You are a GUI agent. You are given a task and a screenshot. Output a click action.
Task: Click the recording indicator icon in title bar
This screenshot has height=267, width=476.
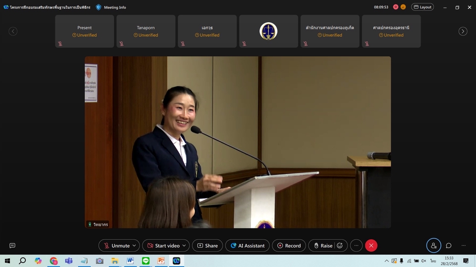pyautogui.click(x=395, y=7)
